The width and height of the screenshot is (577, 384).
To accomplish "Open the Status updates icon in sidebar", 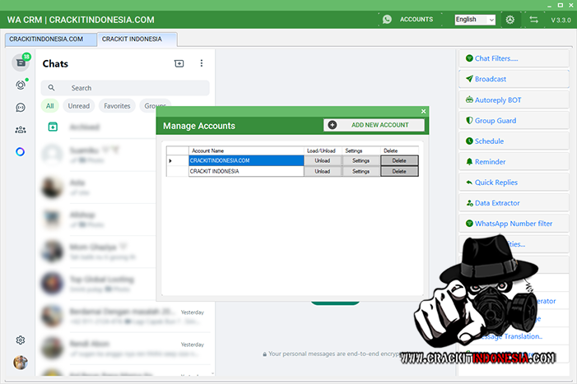I will point(21,86).
